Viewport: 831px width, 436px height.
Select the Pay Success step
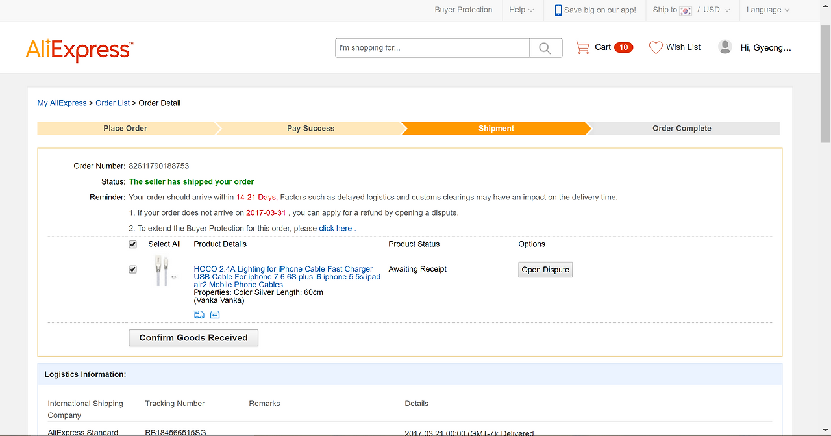[x=310, y=128]
